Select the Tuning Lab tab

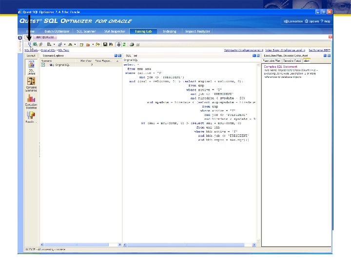[143, 31]
